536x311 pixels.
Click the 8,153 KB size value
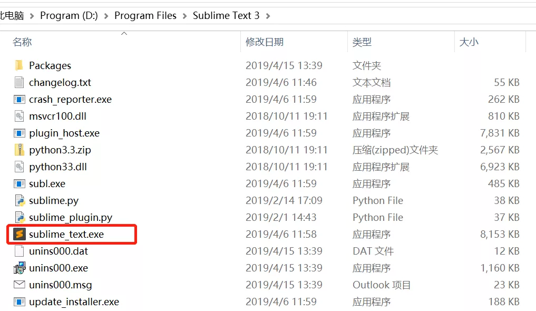pos(500,234)
